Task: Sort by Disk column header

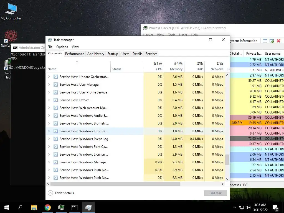Action: pos(194,66)
